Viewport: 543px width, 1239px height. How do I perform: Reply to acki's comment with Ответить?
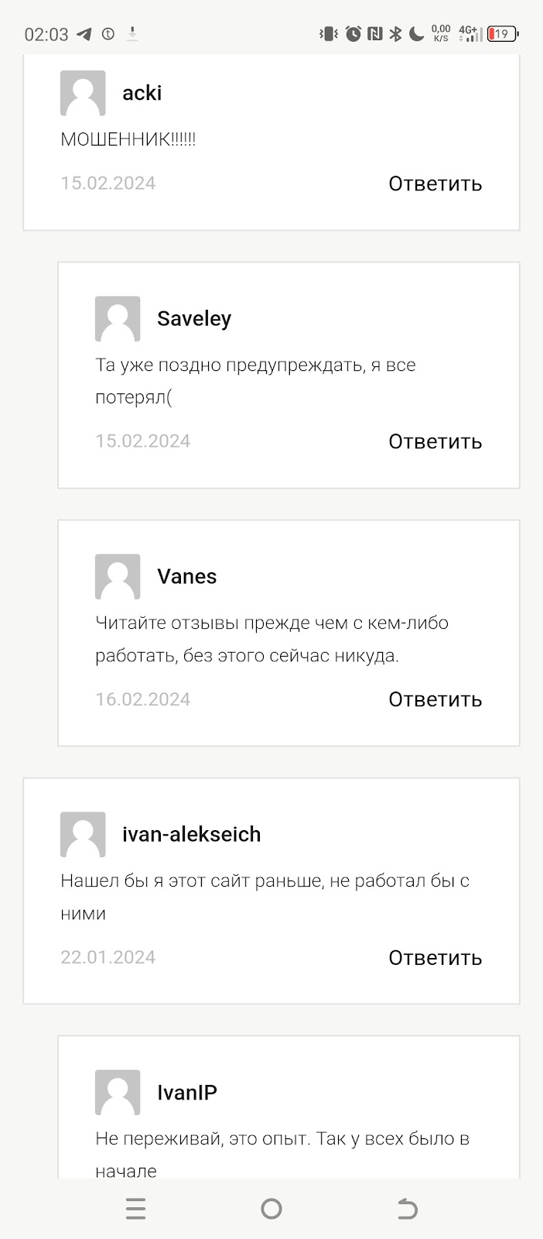[x=435, y=184]
